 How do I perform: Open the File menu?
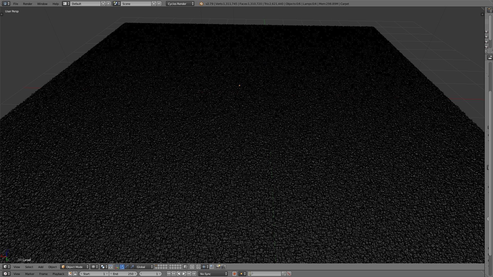pyautogui.click(x=16, y=4)
